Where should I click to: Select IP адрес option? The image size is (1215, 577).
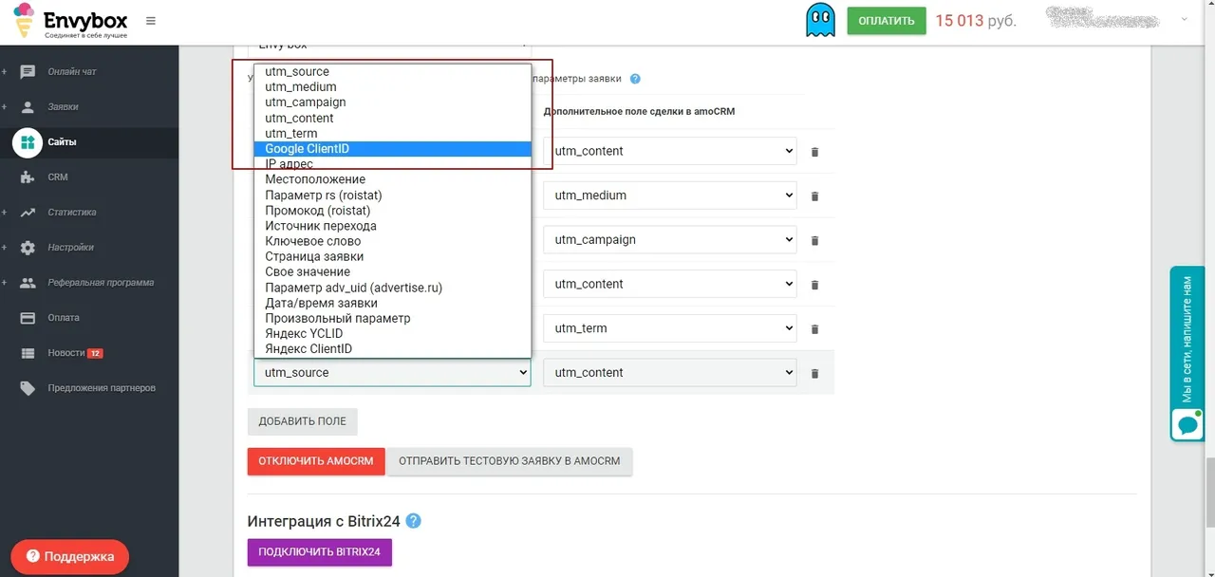coord(392,164)
